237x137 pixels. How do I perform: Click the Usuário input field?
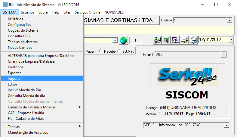click(x=200, y=20)
